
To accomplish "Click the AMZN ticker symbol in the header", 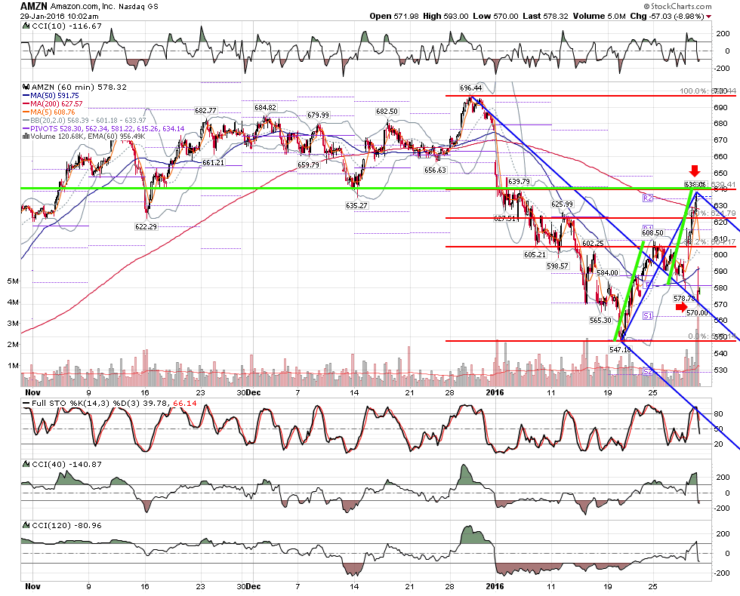I will click(x=34, y=7).
